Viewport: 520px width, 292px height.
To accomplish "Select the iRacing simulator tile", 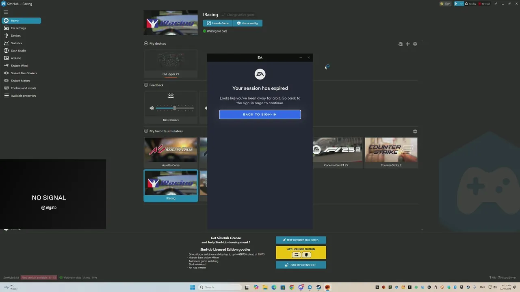I will (x=171, y=186).
